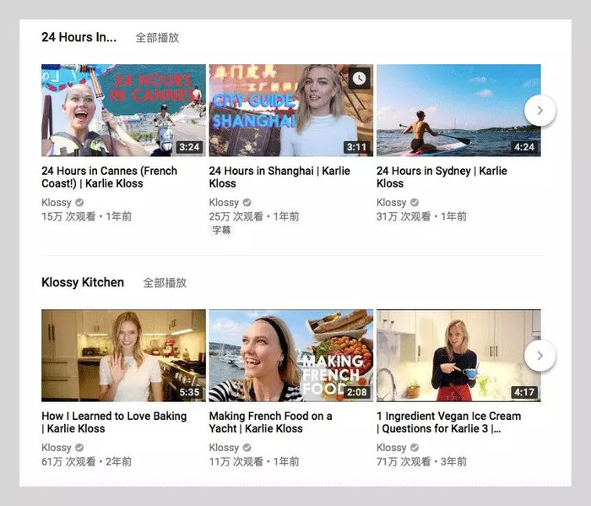The height and width of the screenshot is (506, 591).
Task: Open the Sydney paddleboarding video thumbnail
Action: (458, 111)
